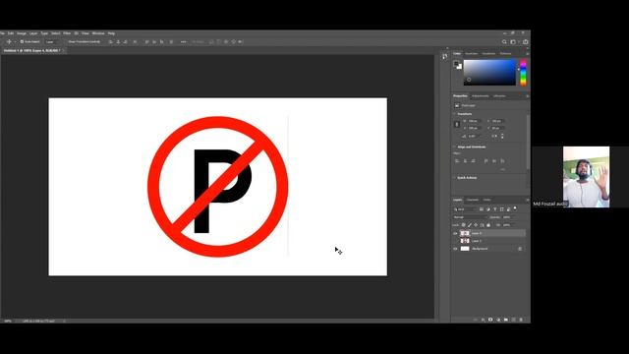This screenshot has height=354, width=629.
Task: Open the Color panel options menu
Action: [x=528, y=53]
